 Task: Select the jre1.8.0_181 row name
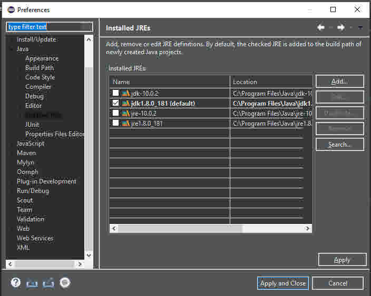coord(147,124)
